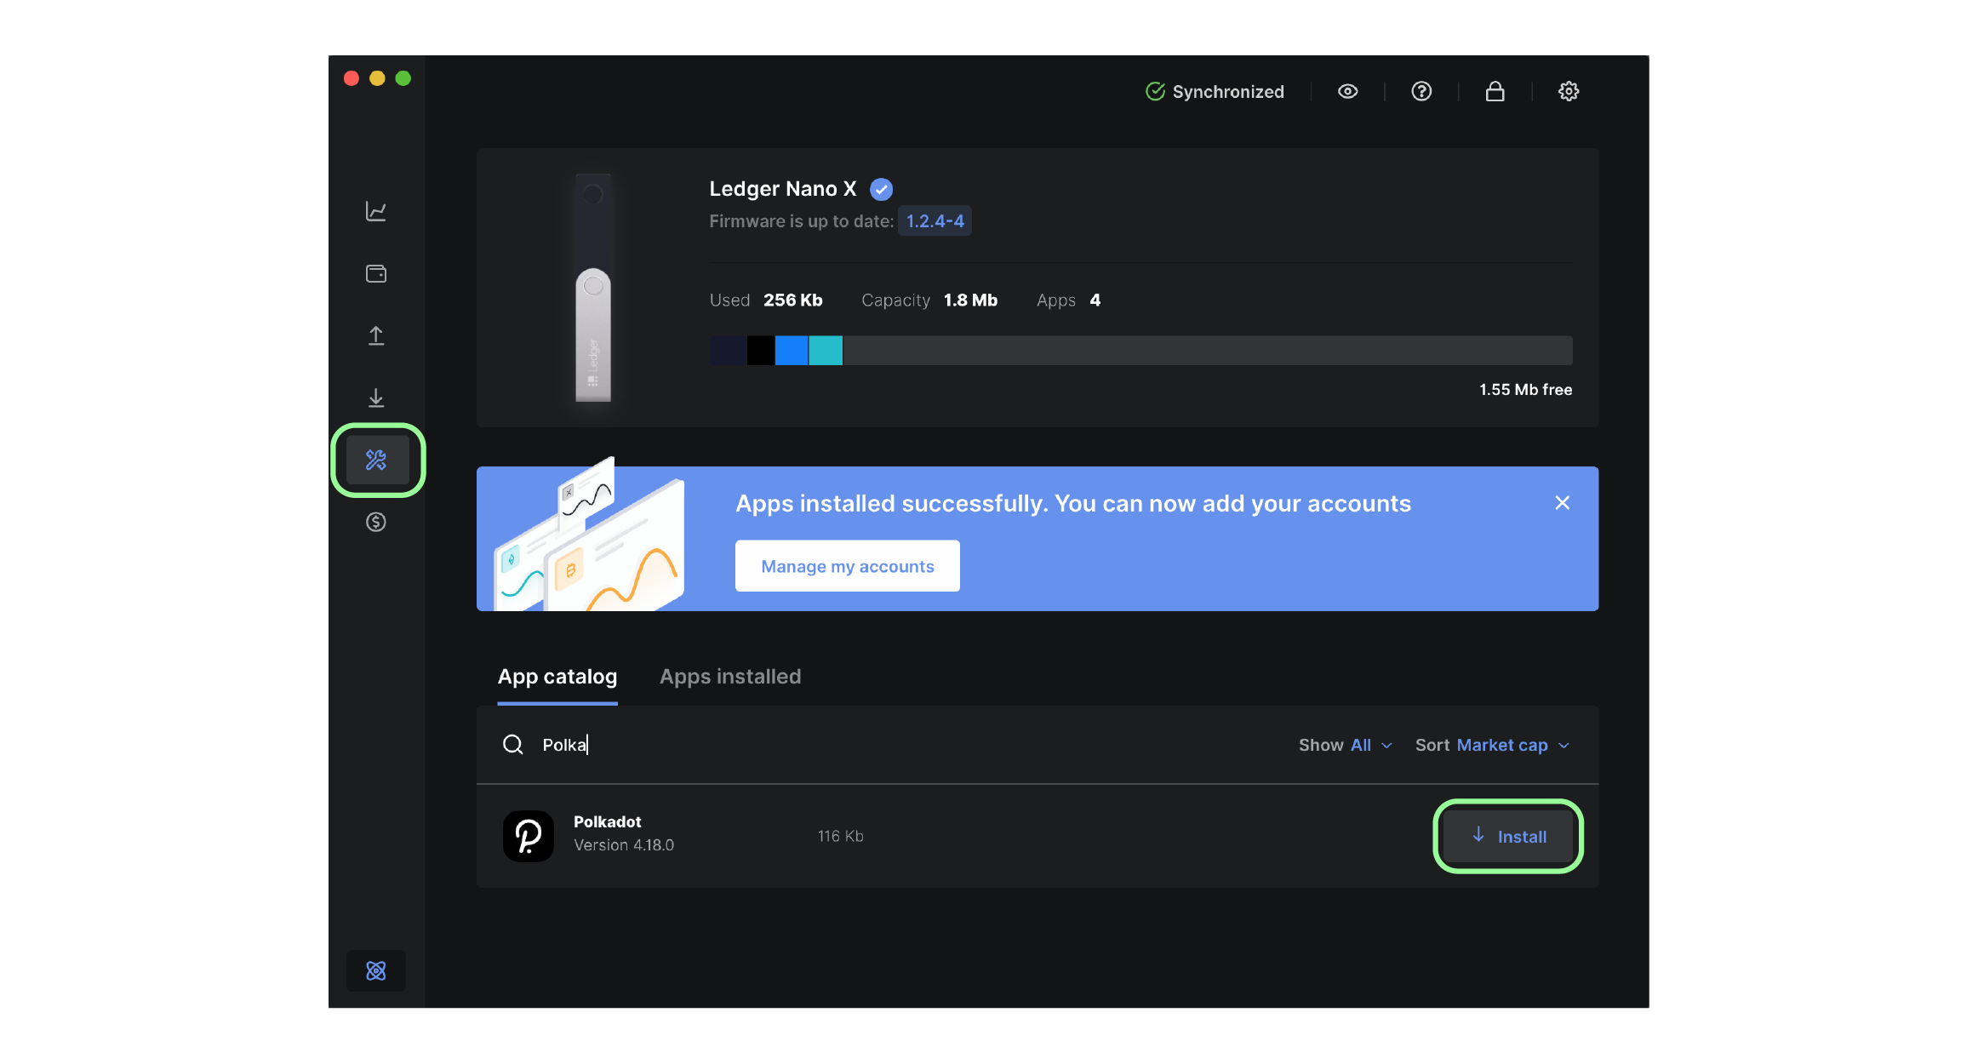The height and width of the screenshot is (1064, 1978).
Task: Click the Version 4.18.0 text
Action: click(624, 844)
